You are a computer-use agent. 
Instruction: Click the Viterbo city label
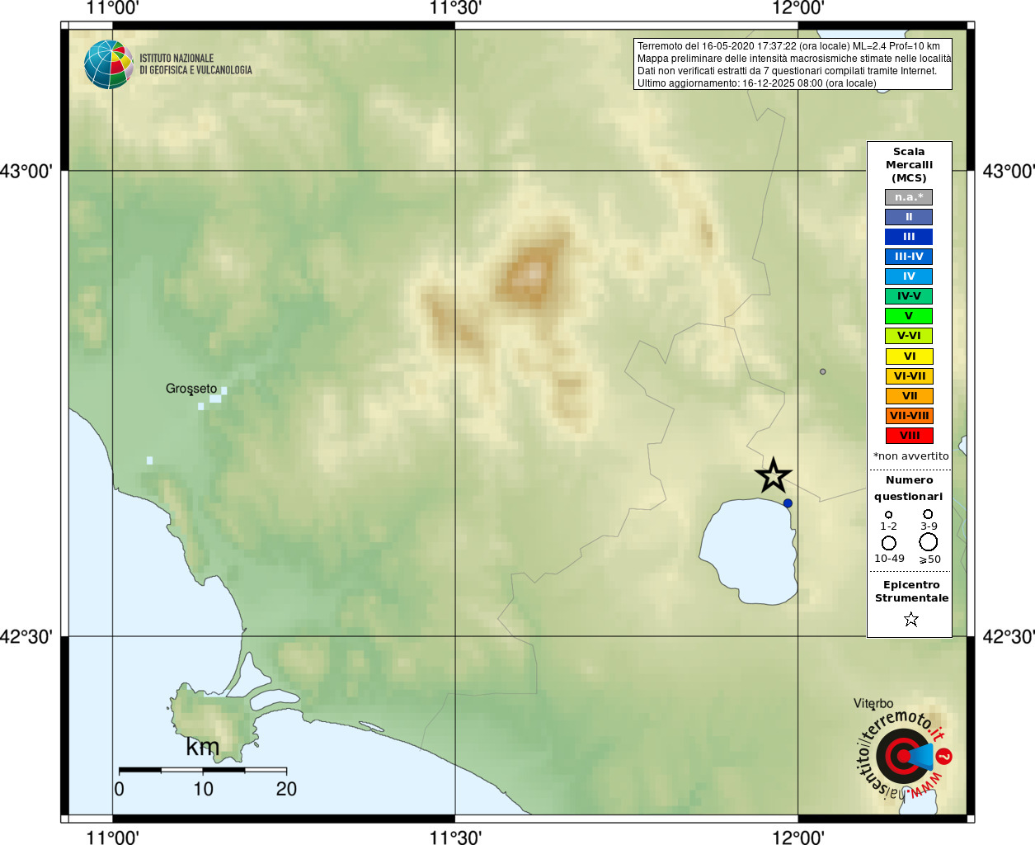coord(873,704)
